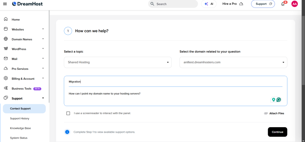Select Contact Support menu item
Image resolution: width=305 pixels, height=142 pixels.
point(24,109)
